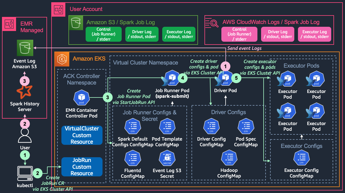
Task: Click the 'AWS CloudWatch Logs / Spark Job Log' title
Action: point(271,22)
